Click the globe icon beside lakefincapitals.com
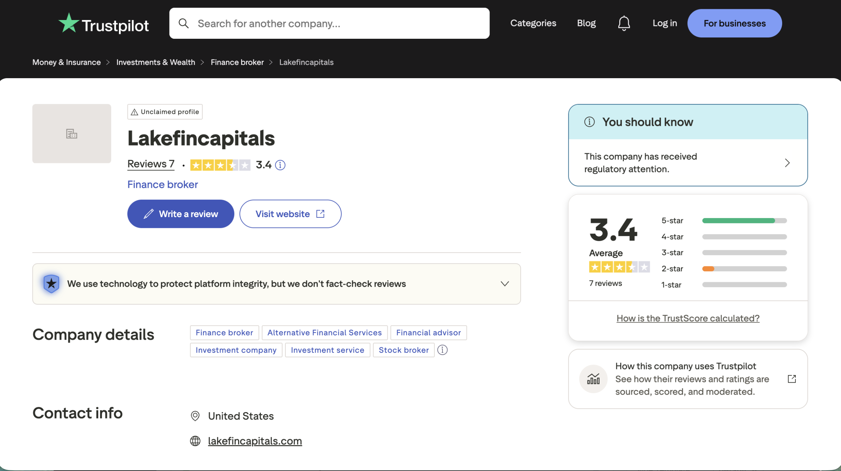Image resolution: width=841 pixels, height=471 pixels. [195, 441]
